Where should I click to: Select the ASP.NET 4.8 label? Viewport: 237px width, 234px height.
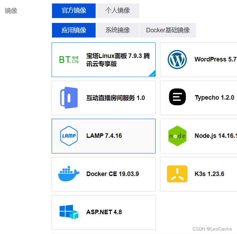104,212
